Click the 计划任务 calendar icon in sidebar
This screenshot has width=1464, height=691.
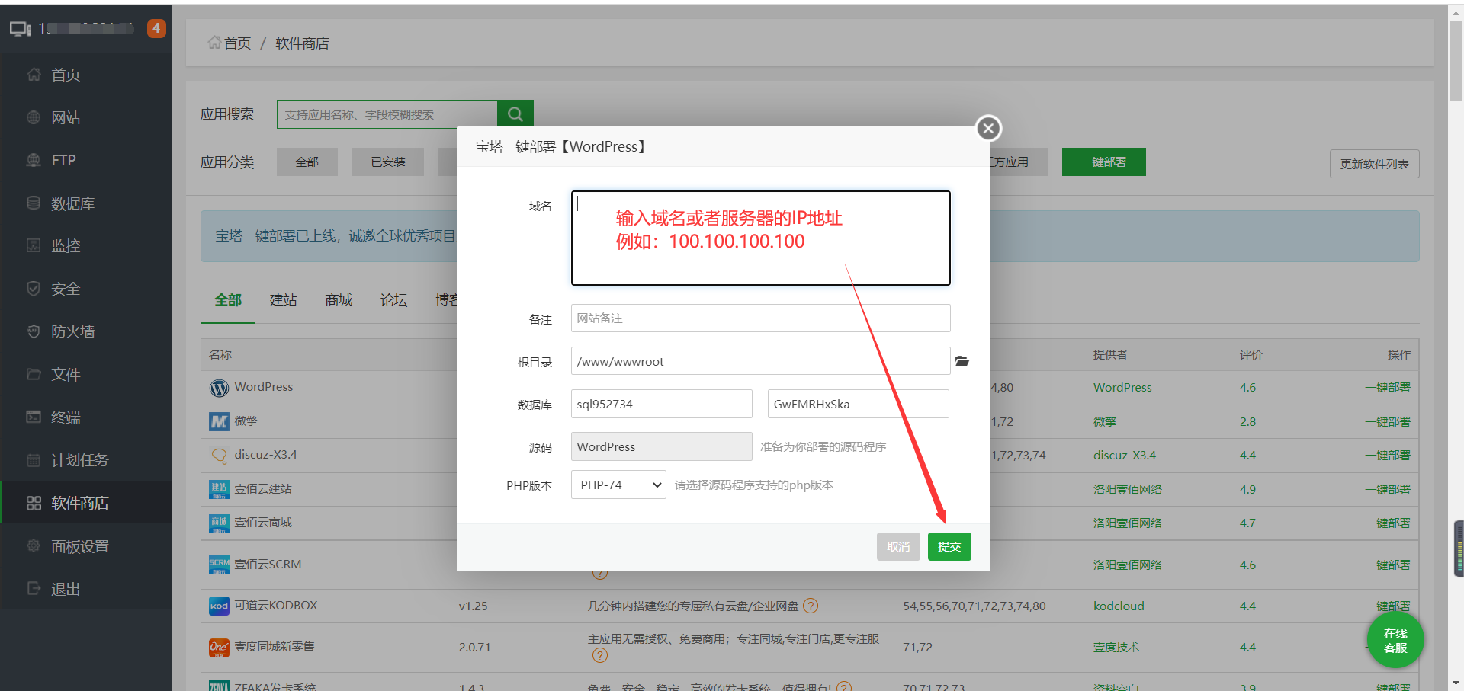click(x=34, y=460)
